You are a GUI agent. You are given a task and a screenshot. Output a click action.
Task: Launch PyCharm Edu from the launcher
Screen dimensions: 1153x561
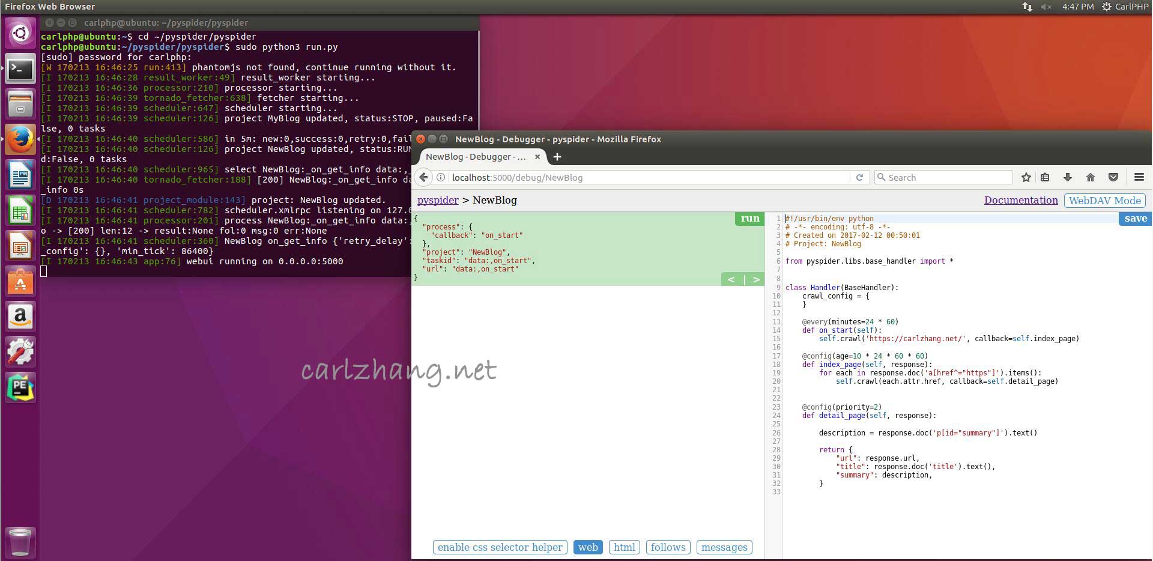click(20, 387)
